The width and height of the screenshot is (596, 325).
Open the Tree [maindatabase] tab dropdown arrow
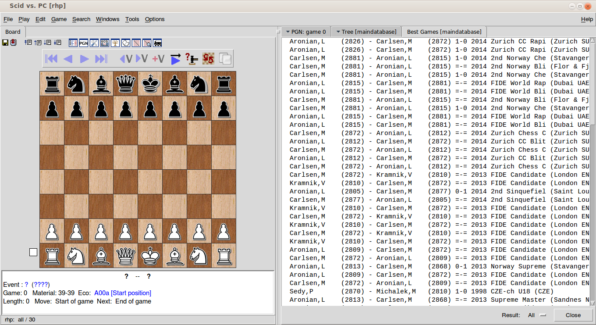[339, 32]
